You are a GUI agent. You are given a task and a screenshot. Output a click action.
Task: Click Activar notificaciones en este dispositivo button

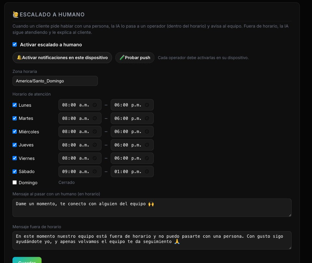[x=62, y=58]
